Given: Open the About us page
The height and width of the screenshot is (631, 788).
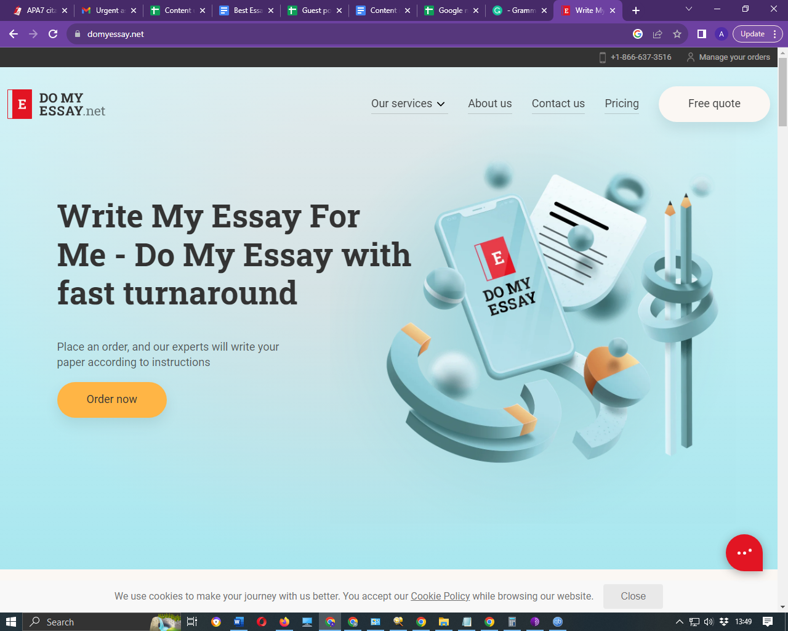Looking at the screenshot, I should click(490, 104).
